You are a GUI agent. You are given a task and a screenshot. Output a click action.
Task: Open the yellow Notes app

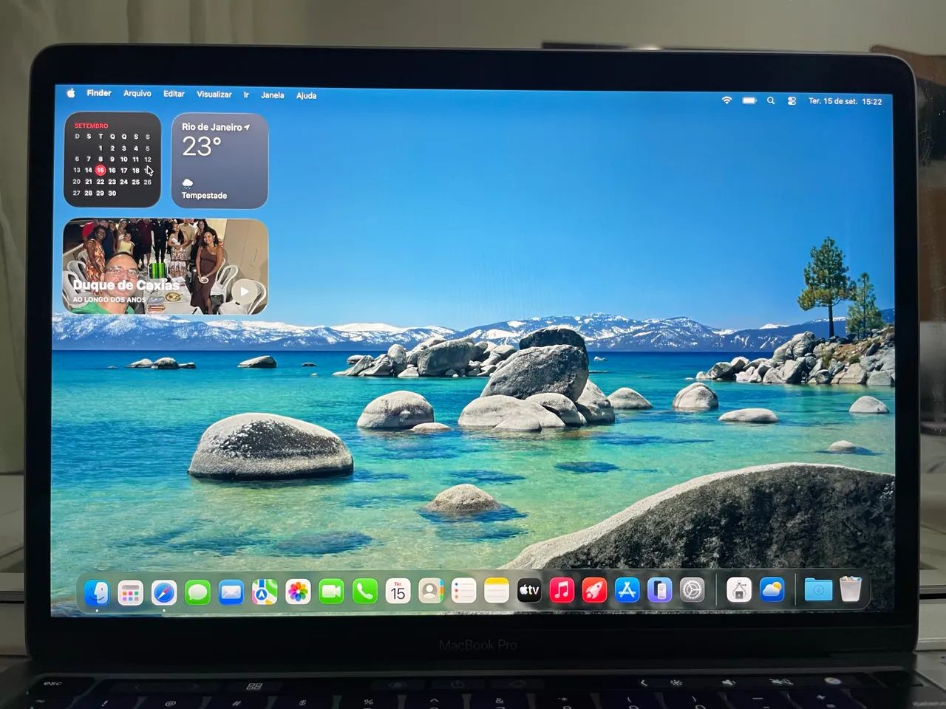coord(497,591)
